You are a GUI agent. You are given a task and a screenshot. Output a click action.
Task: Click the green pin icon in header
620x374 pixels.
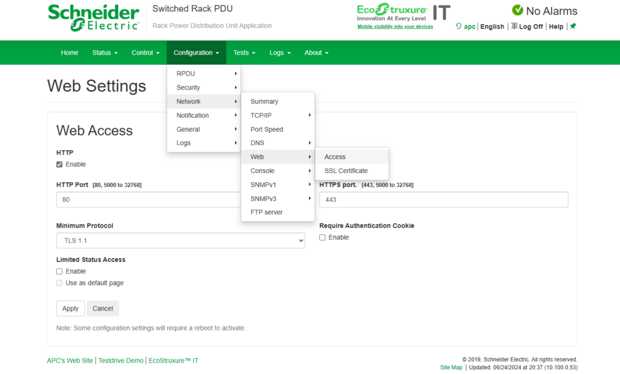pos(572,27)
